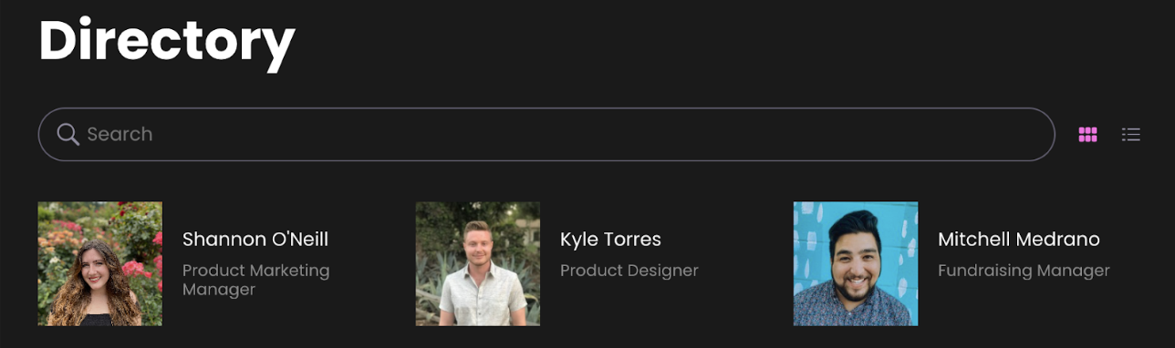Screen dimensions: 1175x348
Task: Switch to list view layout icon
Action: tap(1131, 135)
